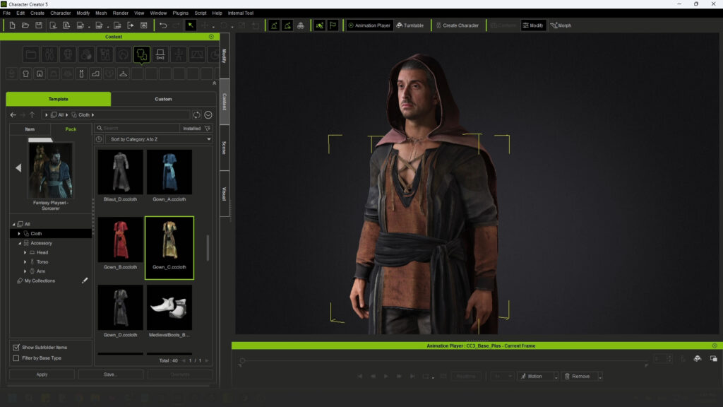Viewport: 723px width, 407px height.
Task: Open the Turntable tool
Action: point(410,25)
